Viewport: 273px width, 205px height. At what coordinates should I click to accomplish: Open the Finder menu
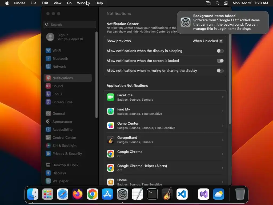(20, 3)
